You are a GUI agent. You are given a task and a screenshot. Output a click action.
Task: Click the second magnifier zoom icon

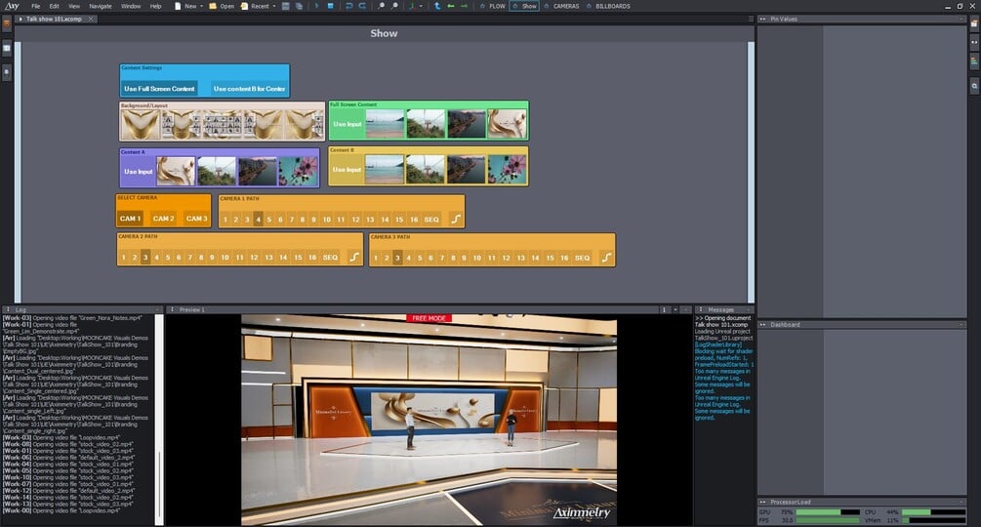click(x=394, y=6)
